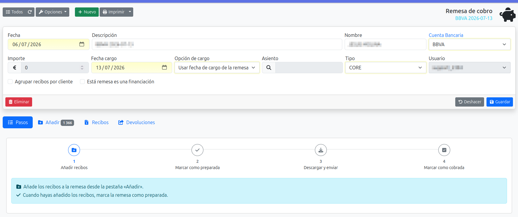Image resolution: width=518 pixels, height=217 pixels.
Task: Click the 'Descargar y enviar' step label
Action: (321, 168)
